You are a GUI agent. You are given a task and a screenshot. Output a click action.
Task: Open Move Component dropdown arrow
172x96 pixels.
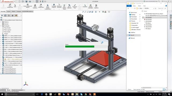(41, 9)
